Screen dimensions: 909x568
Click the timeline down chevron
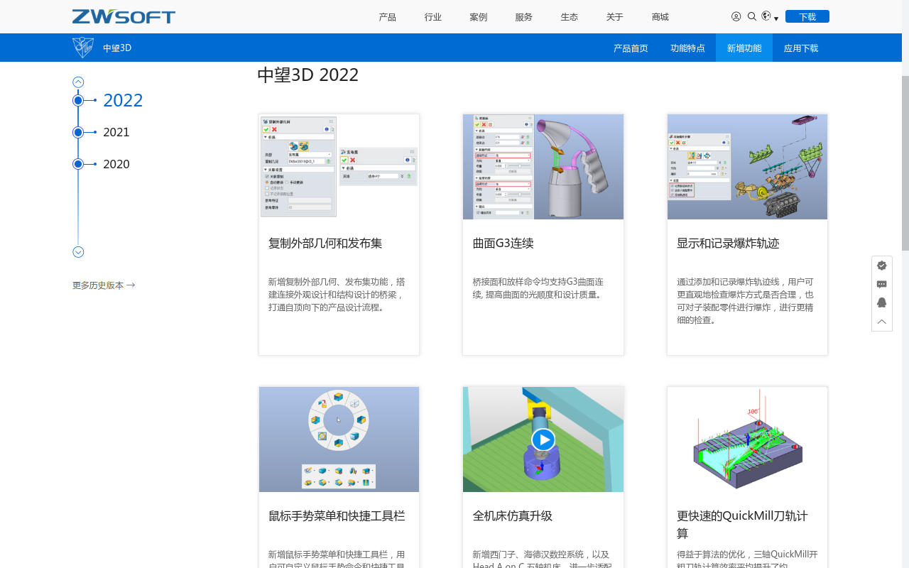tap(78, 252)
